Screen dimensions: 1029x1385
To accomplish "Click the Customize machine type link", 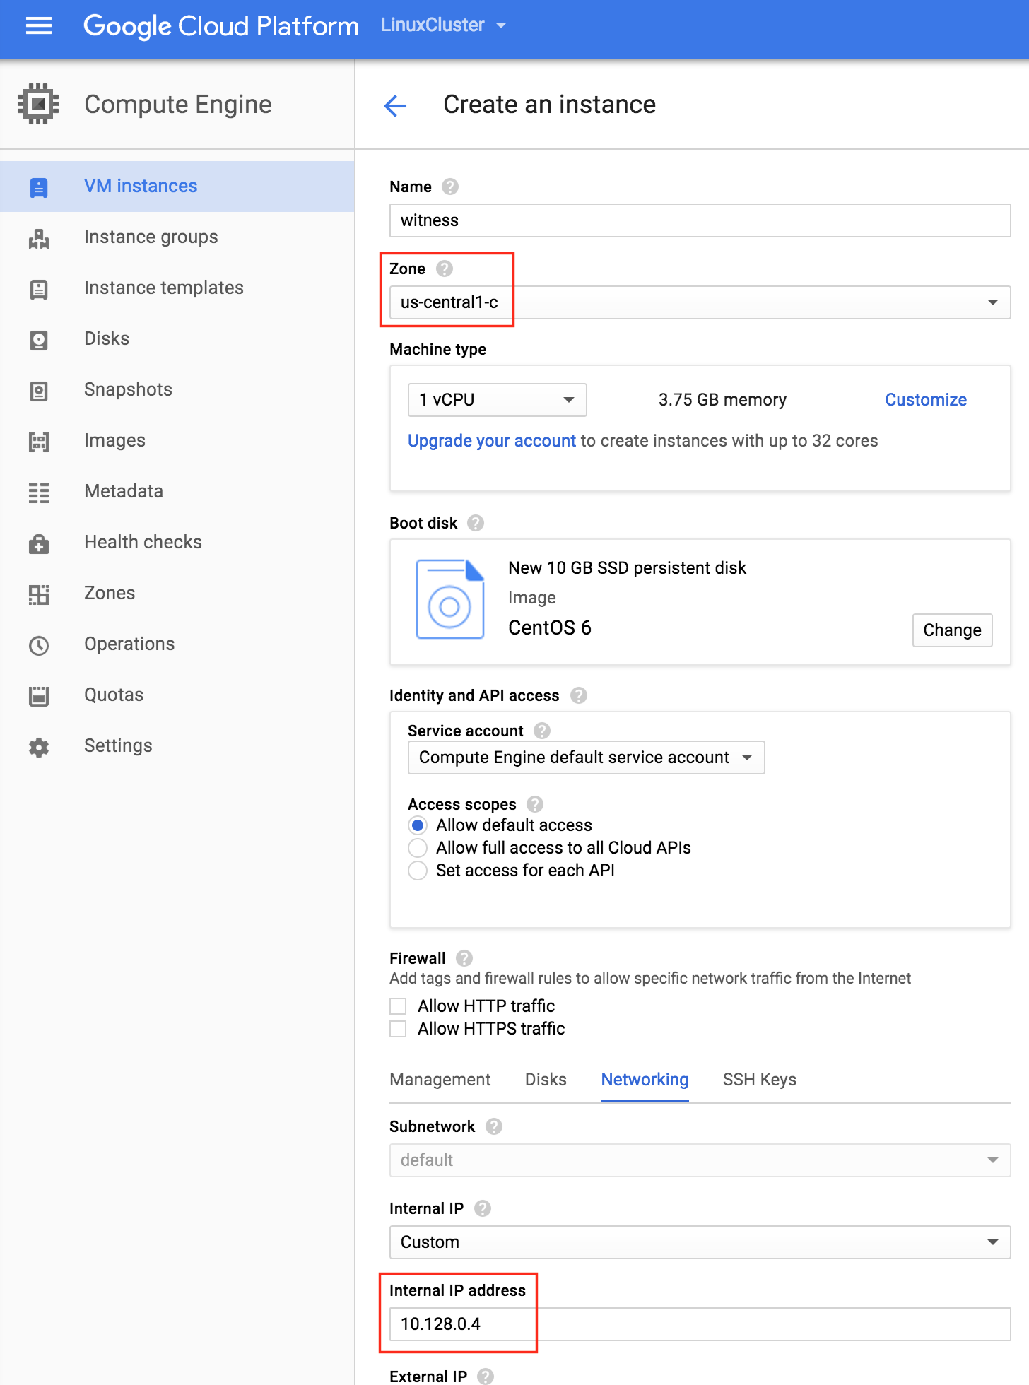I will click(x=926, y=400).
